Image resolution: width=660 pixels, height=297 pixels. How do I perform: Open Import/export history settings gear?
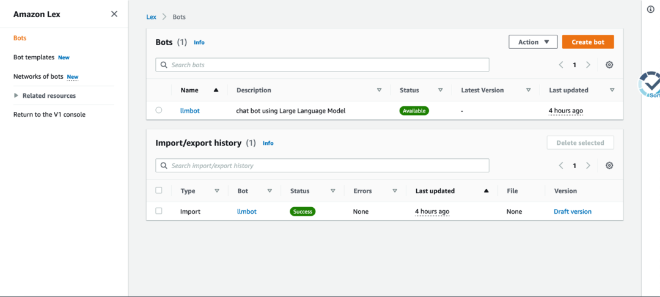pos(609,166)
